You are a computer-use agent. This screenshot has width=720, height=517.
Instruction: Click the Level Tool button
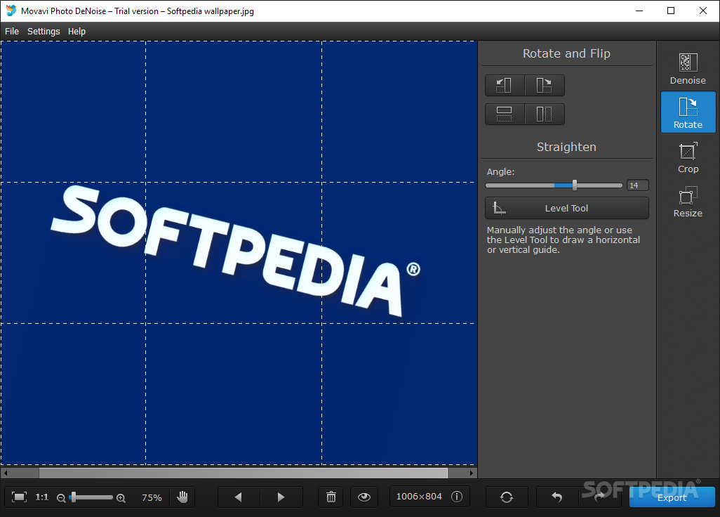coord(566,208)
